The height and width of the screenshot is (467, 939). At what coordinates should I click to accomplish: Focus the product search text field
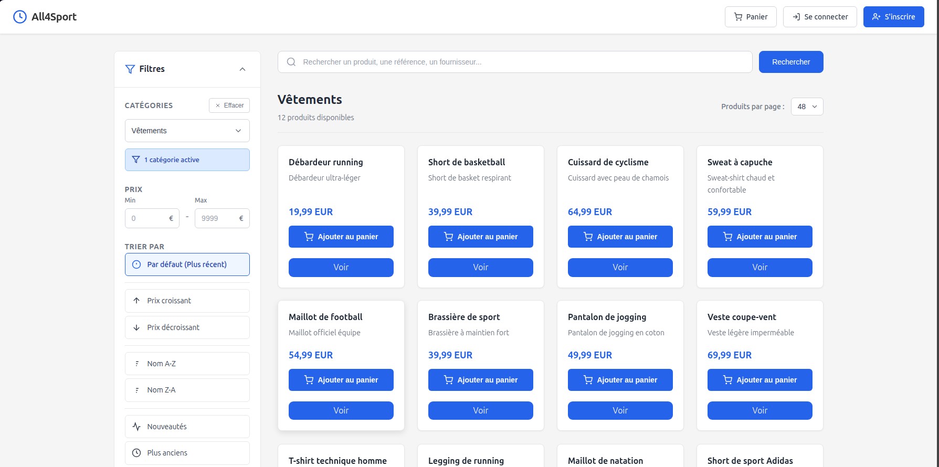(x=520, y=62)
